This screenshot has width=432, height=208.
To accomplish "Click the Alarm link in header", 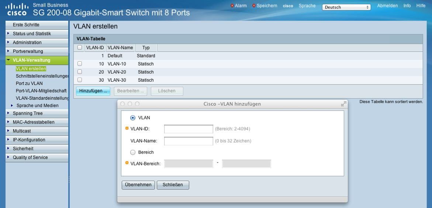I will (x=241, y=6).
